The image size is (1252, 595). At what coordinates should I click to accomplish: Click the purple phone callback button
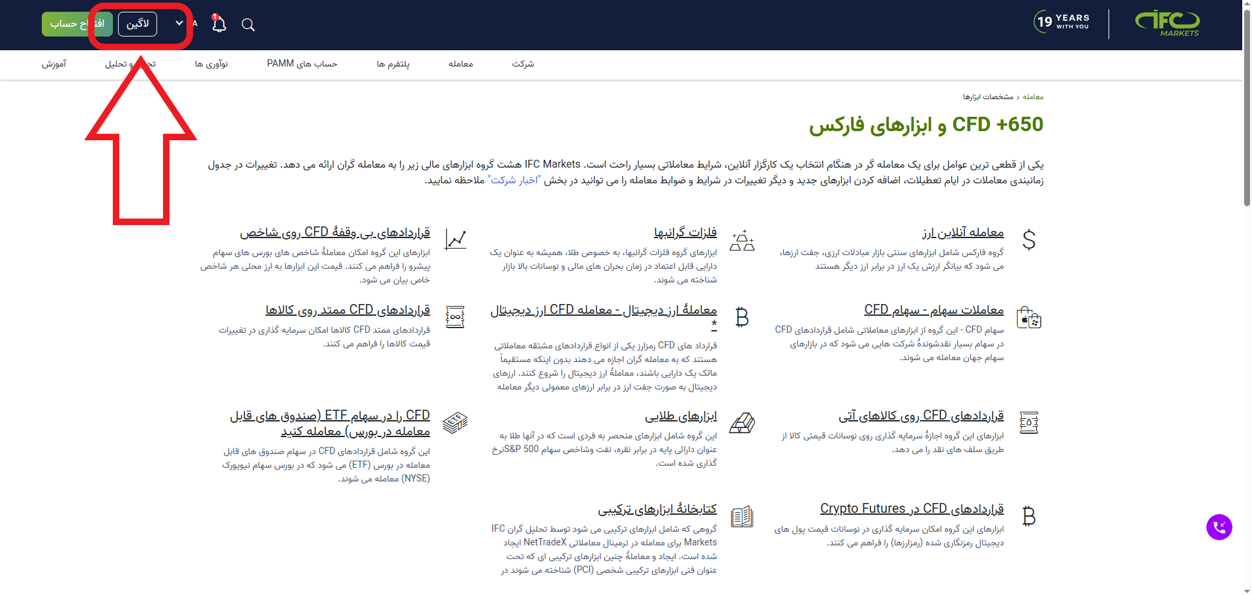[1219, 527]
